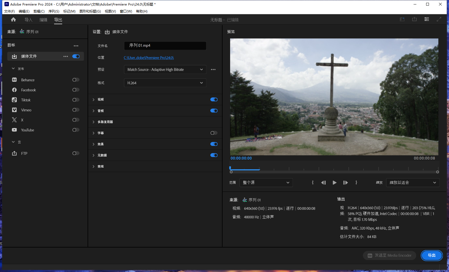Enable the 字幕 export toggle
Image resolution: width=449 pixels, height=272 pixels.
214,133
